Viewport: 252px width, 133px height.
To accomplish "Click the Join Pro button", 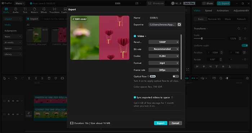I will point(189,3).
